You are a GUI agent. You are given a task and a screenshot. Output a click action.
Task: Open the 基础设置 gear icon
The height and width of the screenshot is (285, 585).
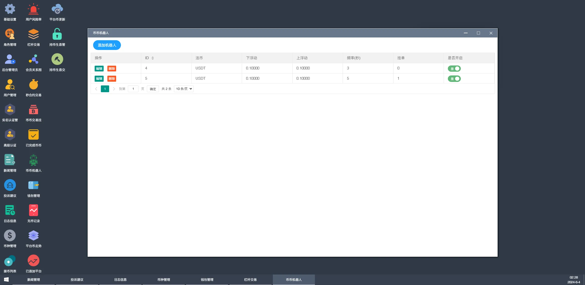click(x=10, y=9)
